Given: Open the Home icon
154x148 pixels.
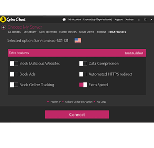Looking at the screenshot, I should click(x=64, y=19).
